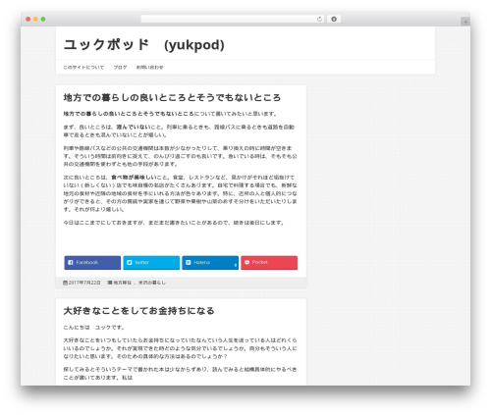Image resolution: width=491 pixels, height=415 pixels.
Task: Click the macOS red close window button
Action: pos(28,19)
